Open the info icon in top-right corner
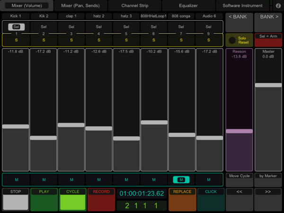This screenshot has height=213, width=284. pyautogui.click(x=278, y=6)
